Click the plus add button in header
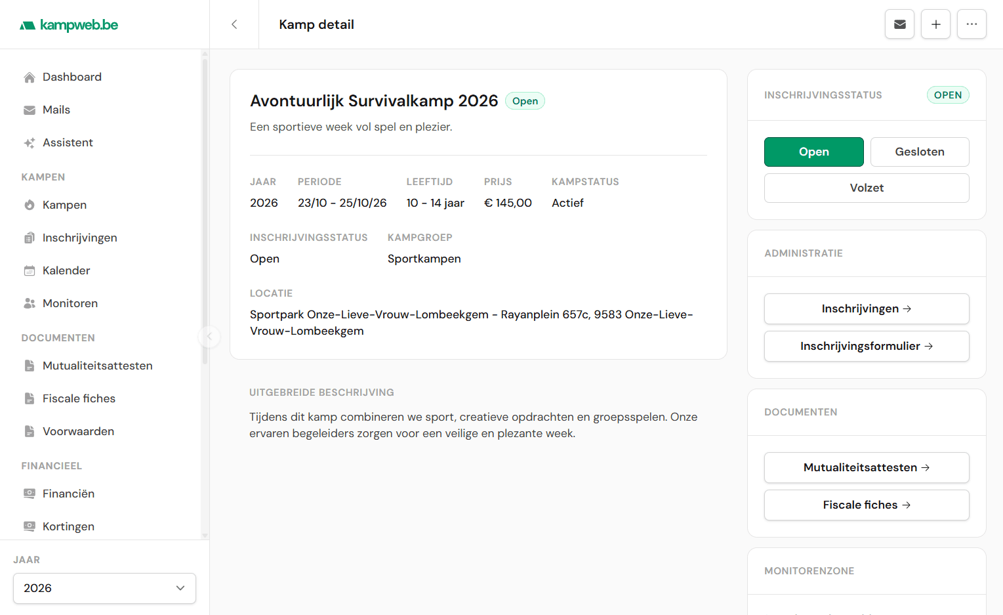1003x615 pixels. coord(935,24)
